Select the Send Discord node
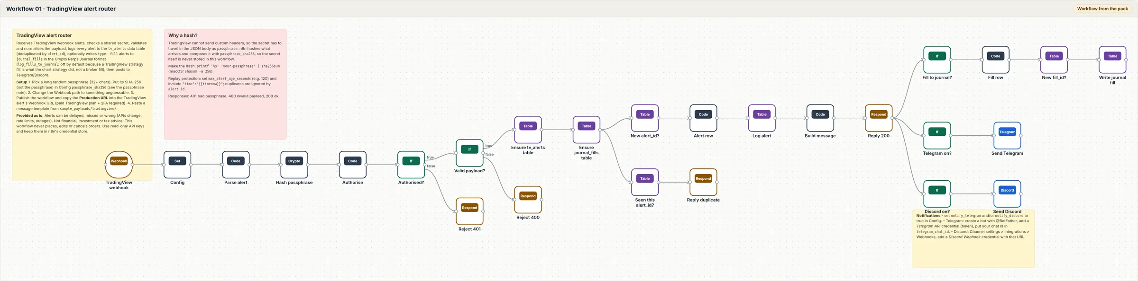1138x281 pixels. [1007, 194]
